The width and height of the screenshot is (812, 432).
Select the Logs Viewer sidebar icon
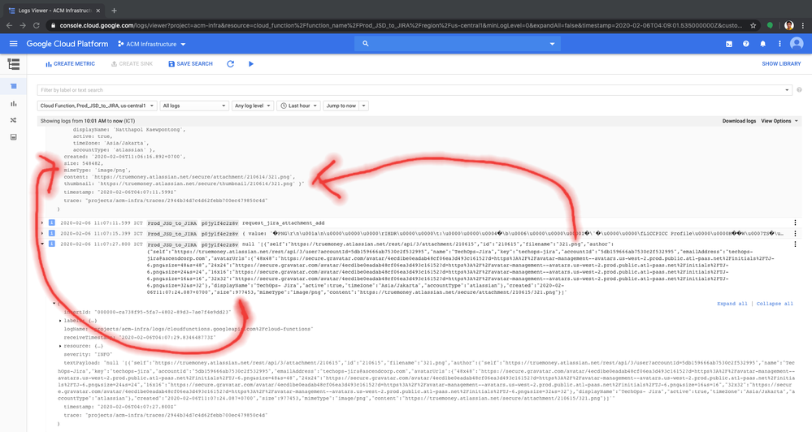14,86
